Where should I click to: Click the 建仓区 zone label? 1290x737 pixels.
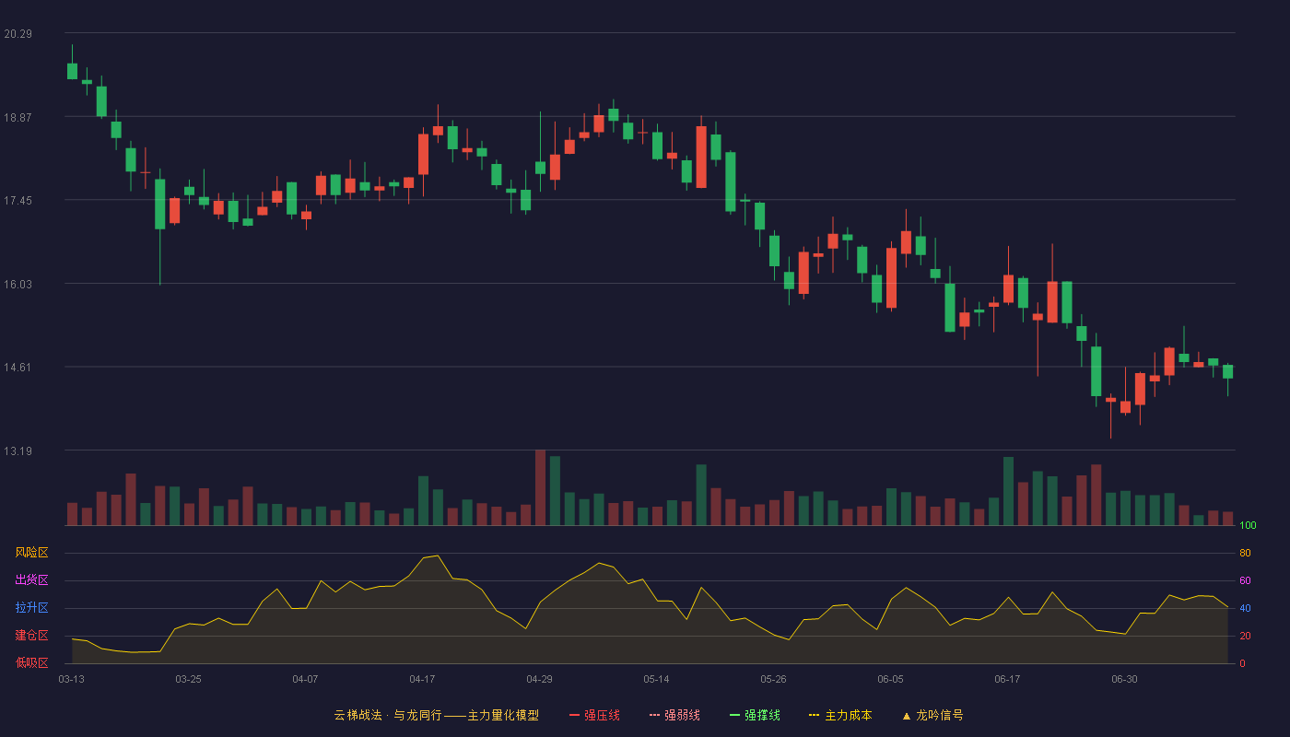click(x=31, y=636)
